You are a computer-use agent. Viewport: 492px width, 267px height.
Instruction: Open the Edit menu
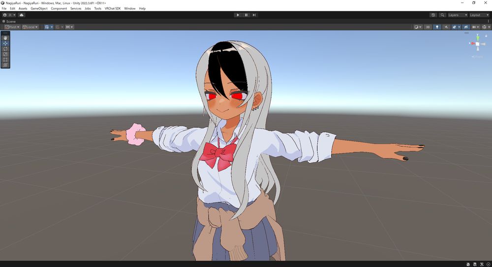point(13,8)
